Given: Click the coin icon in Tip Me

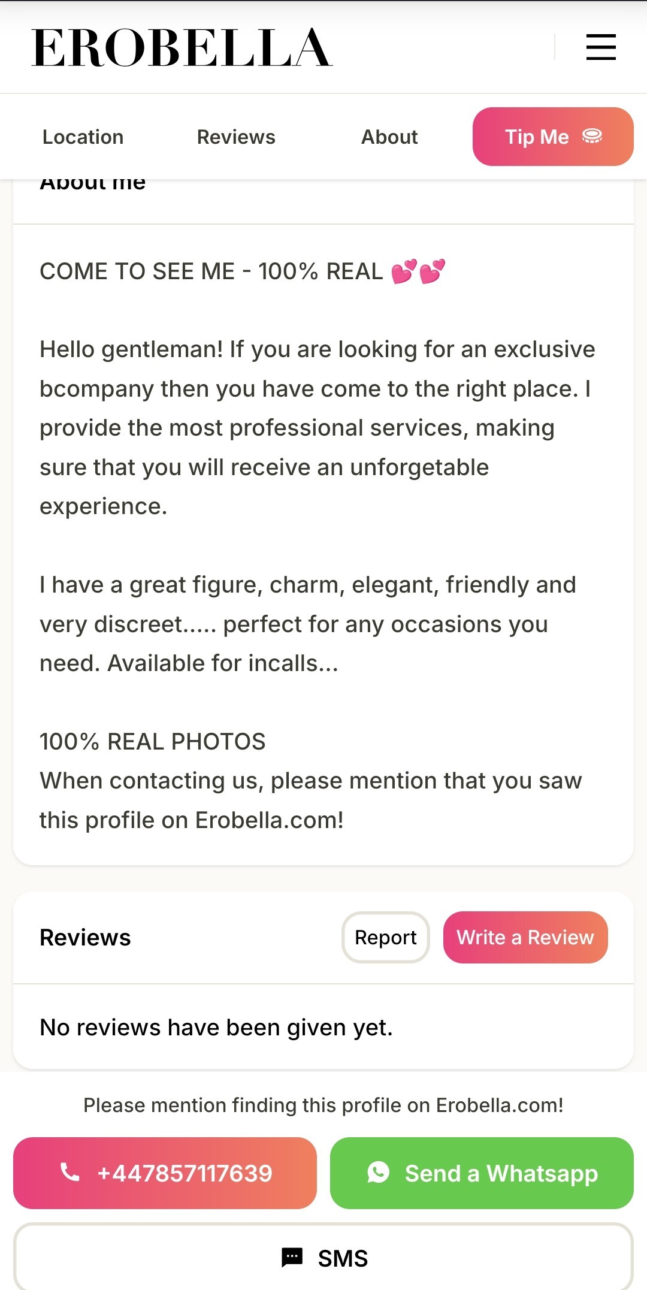Looking at the screenshot, I should pyautogui.click(x=592, y=137).
